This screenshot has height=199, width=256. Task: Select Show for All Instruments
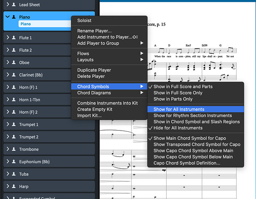(196, 109)
